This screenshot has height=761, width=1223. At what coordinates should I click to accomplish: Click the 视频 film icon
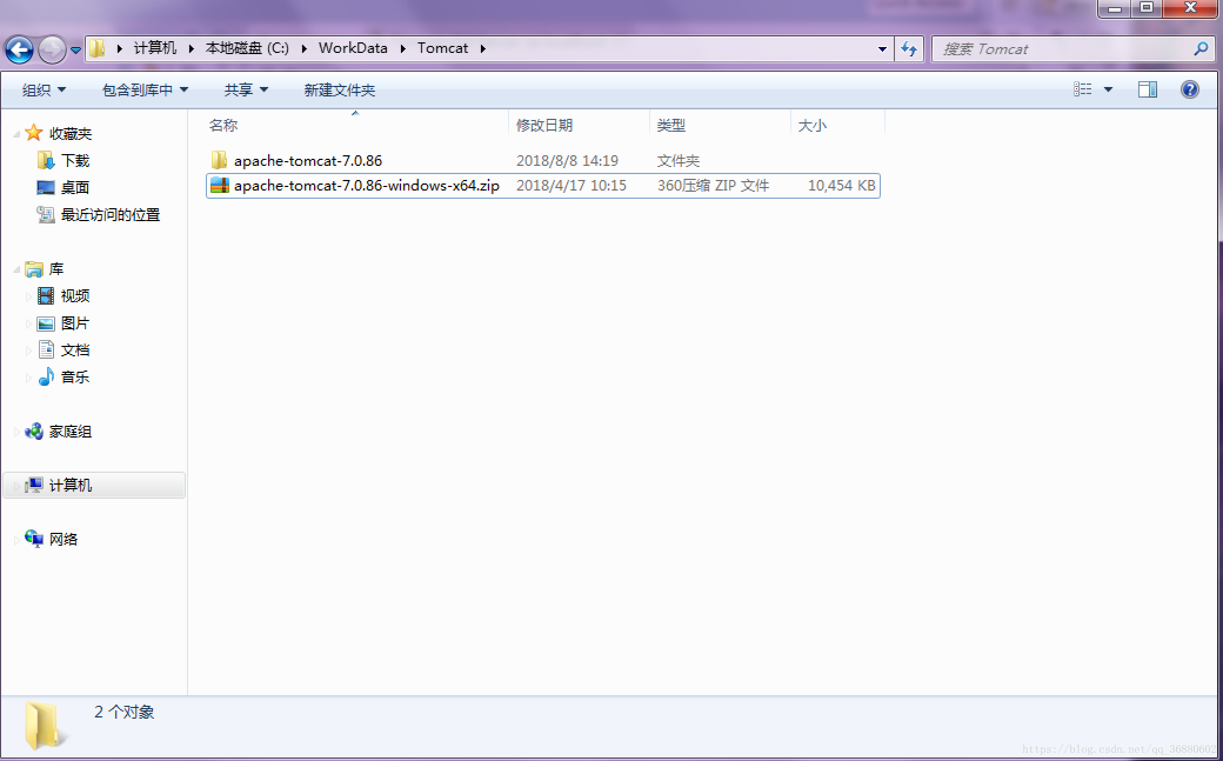point(46,296)
